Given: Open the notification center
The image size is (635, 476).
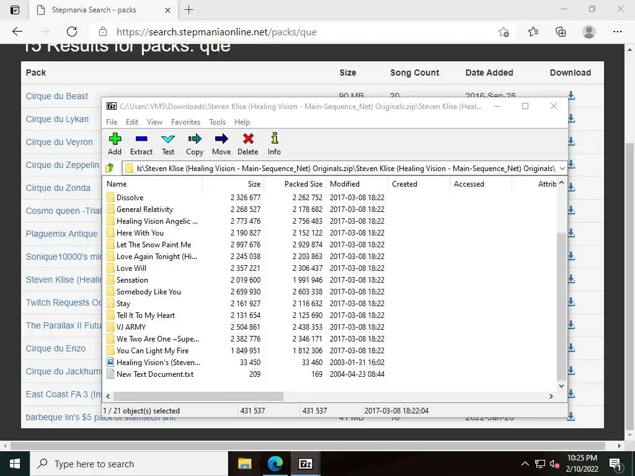Looking at the screenshot, I should coord(616,464).
